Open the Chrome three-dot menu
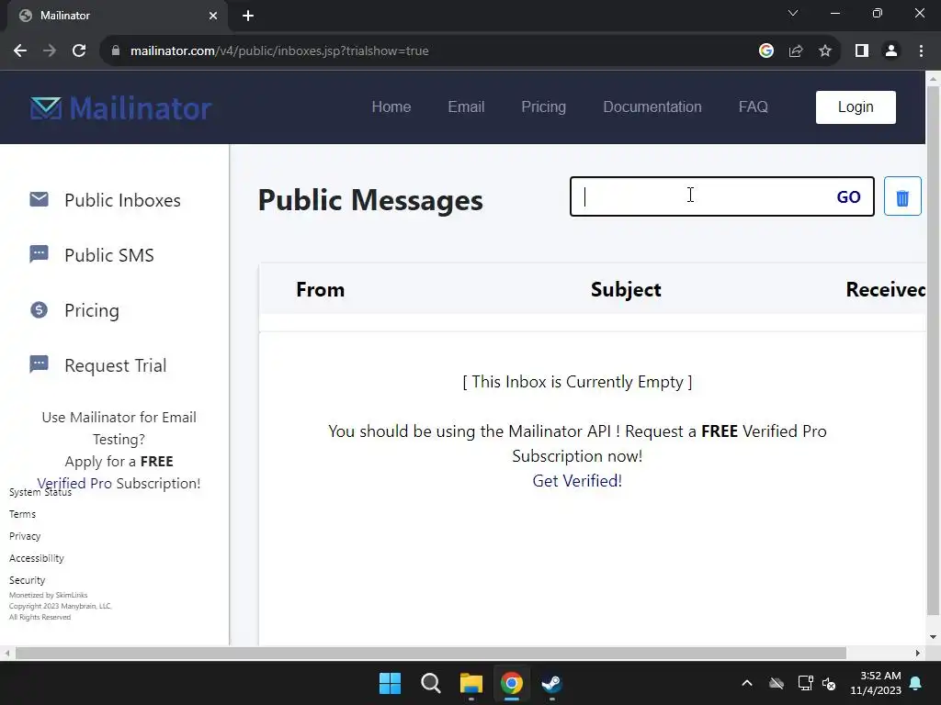Image resolution: width=941 pixels, height=705 pixels. point(921,51)
